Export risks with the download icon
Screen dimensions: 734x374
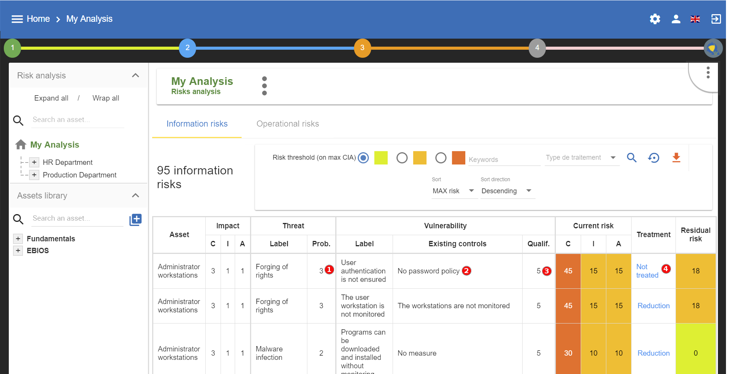coord(676,158)
